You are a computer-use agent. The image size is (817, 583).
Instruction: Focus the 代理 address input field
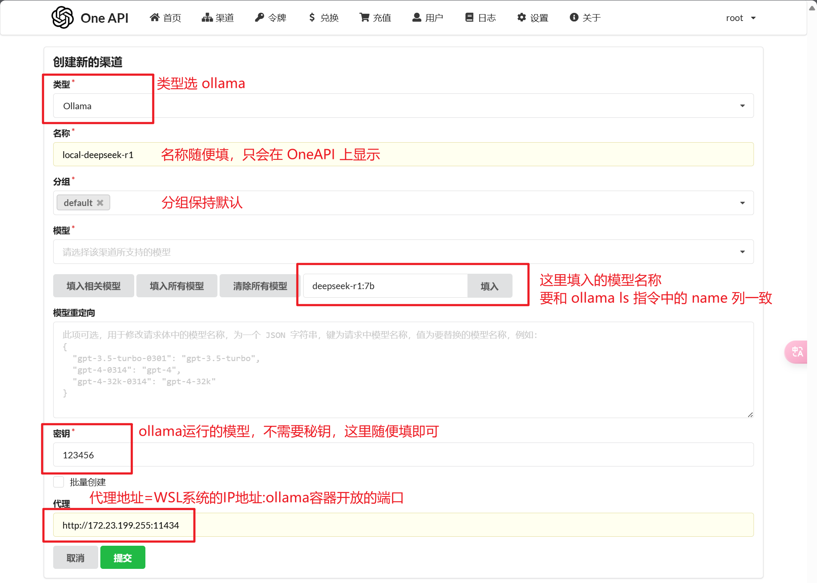(x=403, y=525)
